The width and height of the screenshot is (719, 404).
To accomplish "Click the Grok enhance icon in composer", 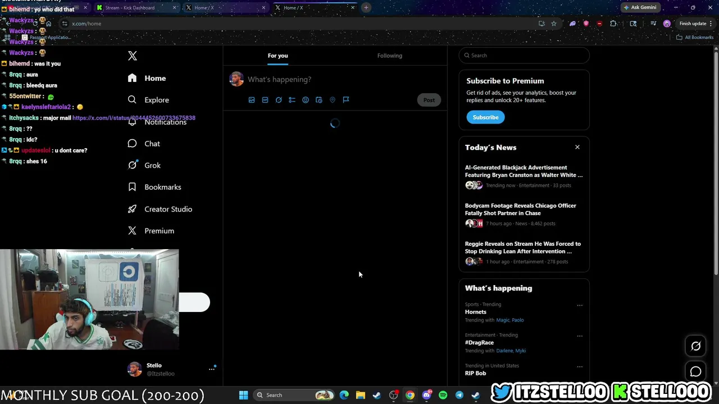I will [279, 100].
